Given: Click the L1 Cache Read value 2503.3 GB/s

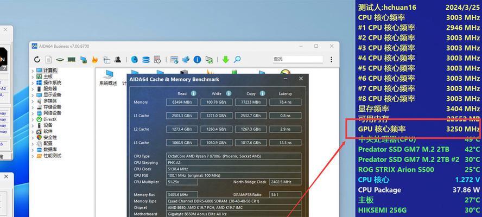Looking at the screenshot, I should [x=182, y=116].
